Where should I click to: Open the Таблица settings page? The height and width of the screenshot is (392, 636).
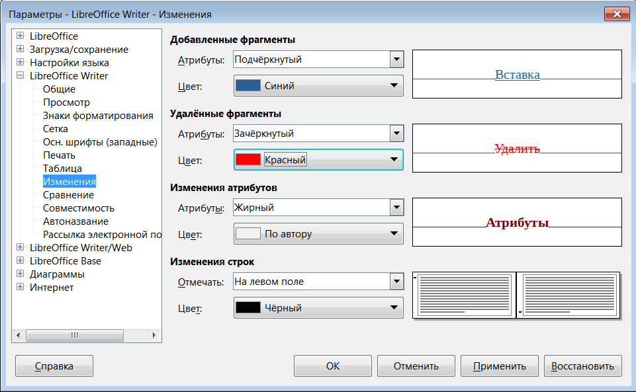pos(62,169)
